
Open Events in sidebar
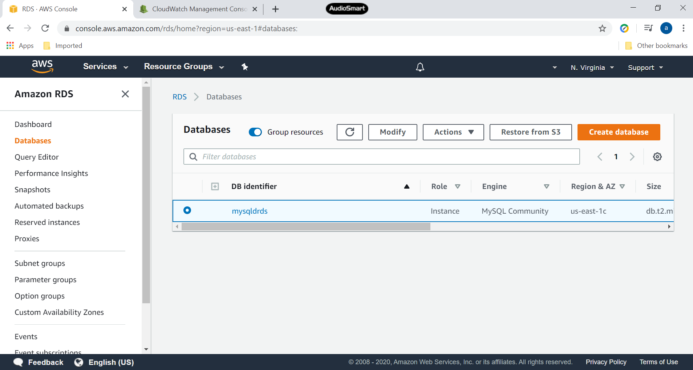click(x=26, y=337)
